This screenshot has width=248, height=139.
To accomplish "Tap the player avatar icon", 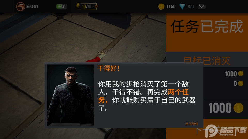I will coord(20,6).
